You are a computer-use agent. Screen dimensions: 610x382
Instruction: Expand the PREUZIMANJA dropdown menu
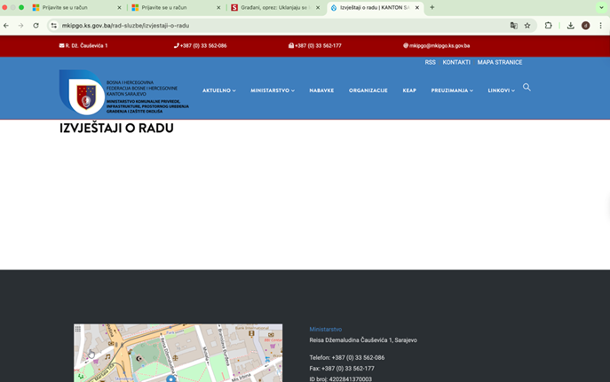click(x=452, y=90)
